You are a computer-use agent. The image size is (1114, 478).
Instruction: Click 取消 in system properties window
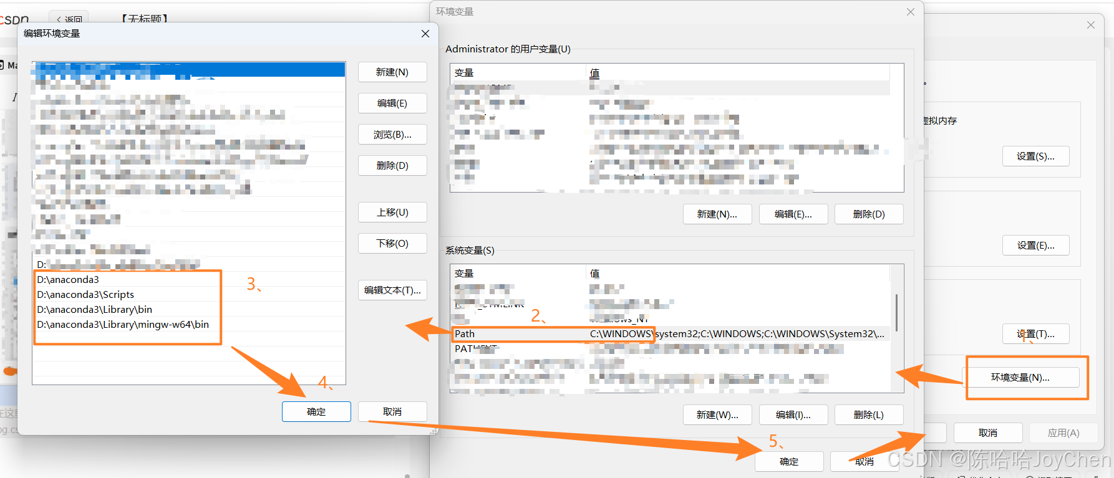click(x=988, y=433)
